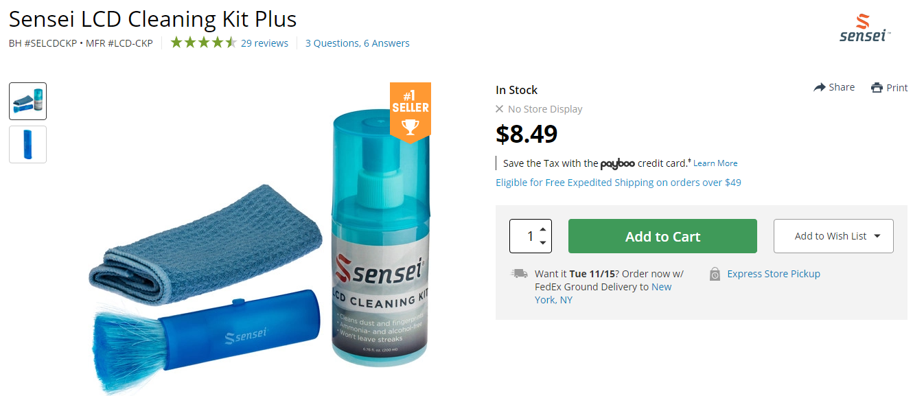Change delivery location New York, NY
913x396 pixels.
coord(661,287)
